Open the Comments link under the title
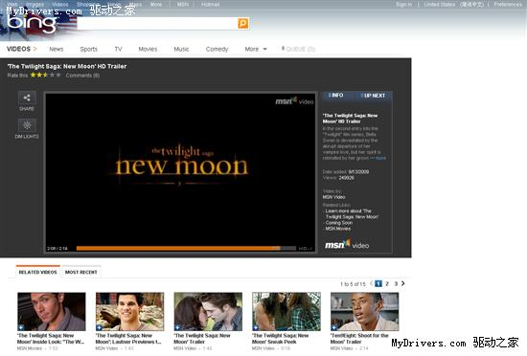The height and width of the screenshot is (356, 527). 82,76
